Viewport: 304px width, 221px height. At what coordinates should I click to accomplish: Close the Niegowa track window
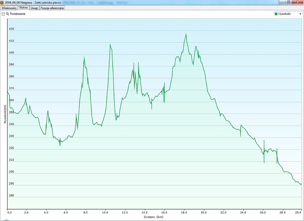click(297, 2)
